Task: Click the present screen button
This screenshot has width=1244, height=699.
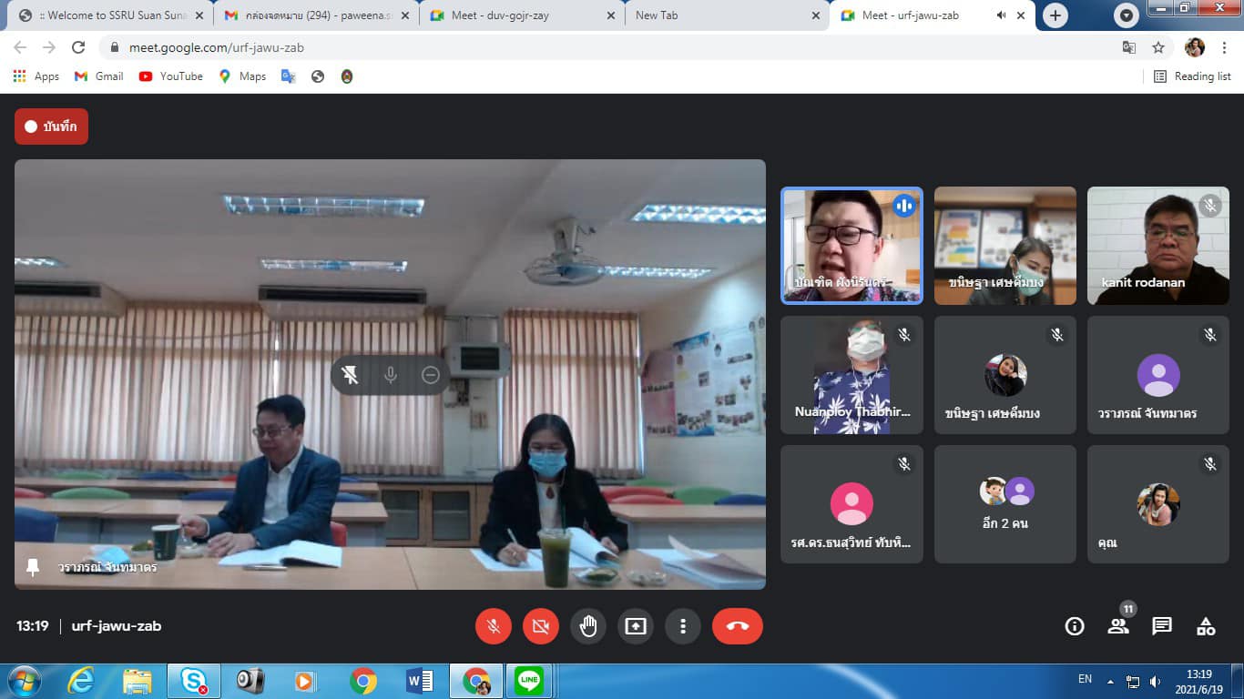Action: pyautogui.click(x=636, y=626)
